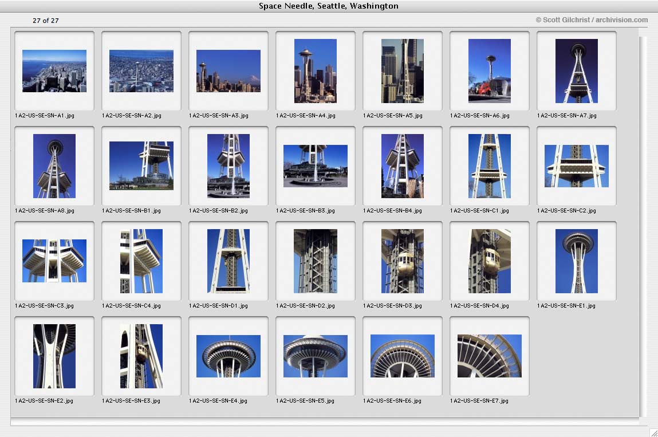The width and height of the screenshot is (658, 437).
Task: Select the file name "1A2-US-SE-SN-C3.jpg"
Action: (x=44, y=306)
